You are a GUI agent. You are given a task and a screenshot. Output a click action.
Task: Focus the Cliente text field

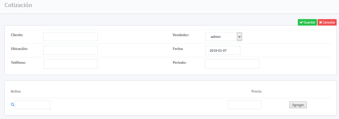pos(70,37)
